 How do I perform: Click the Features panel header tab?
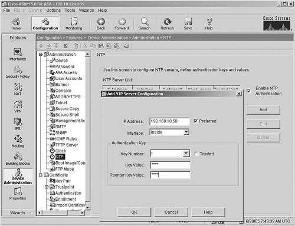pyautogui.click(x=18, y=38)
